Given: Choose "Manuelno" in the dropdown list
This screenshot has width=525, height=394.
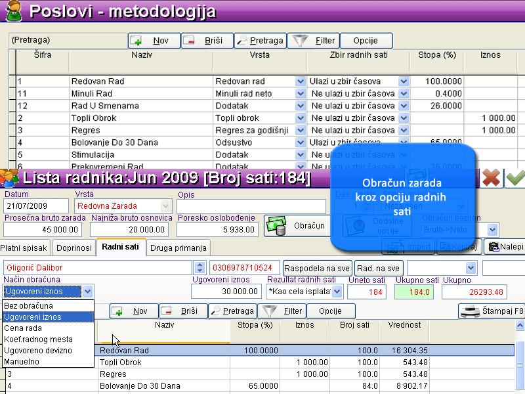Looking at the screenshot, I should 22,361.
